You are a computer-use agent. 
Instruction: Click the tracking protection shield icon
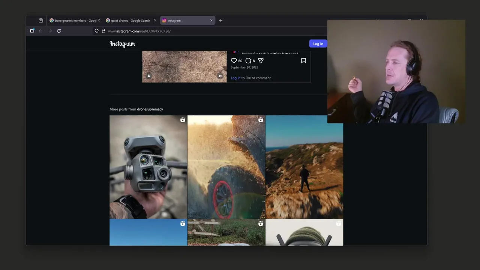point(97,31)
